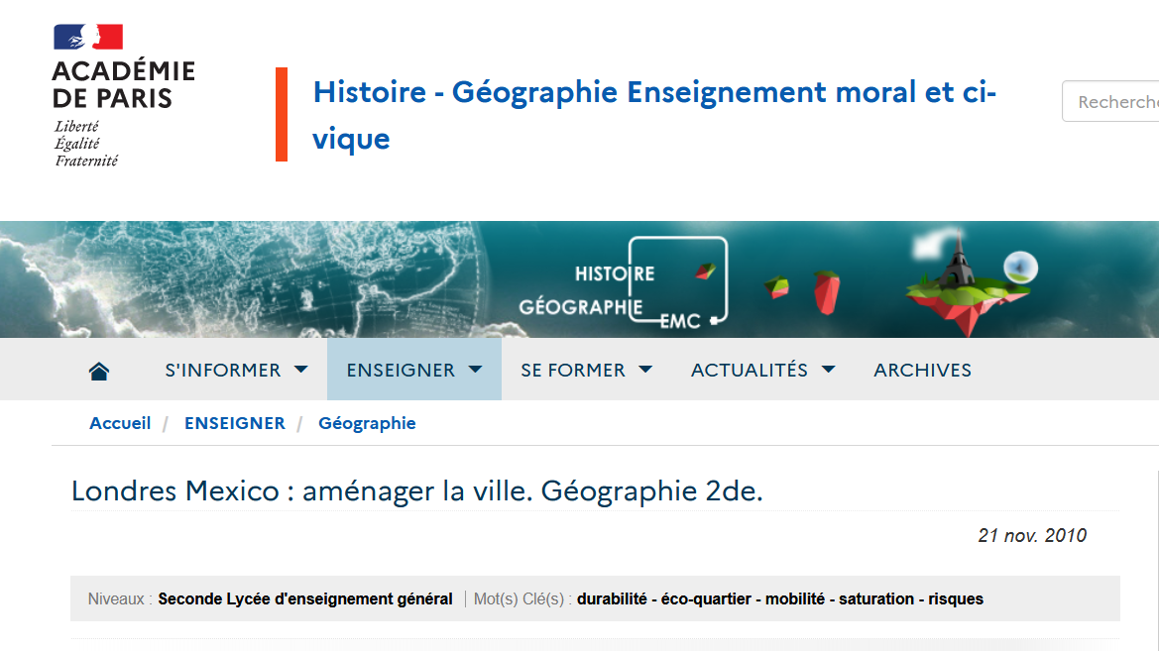Image resolution: width=1159 pixels, height=651 pixels.
Task: Open the risques keyword tag
Action: (x=956, y=598)
